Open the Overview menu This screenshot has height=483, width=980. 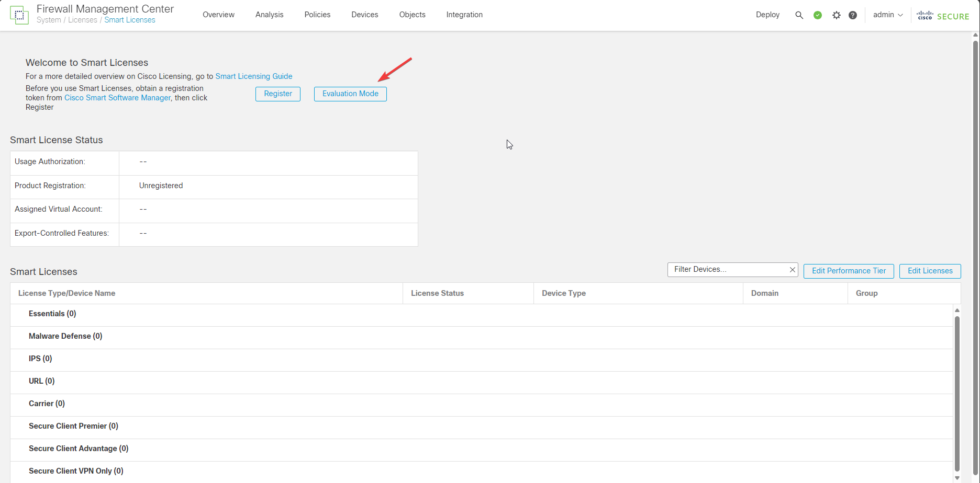point(218,15)
